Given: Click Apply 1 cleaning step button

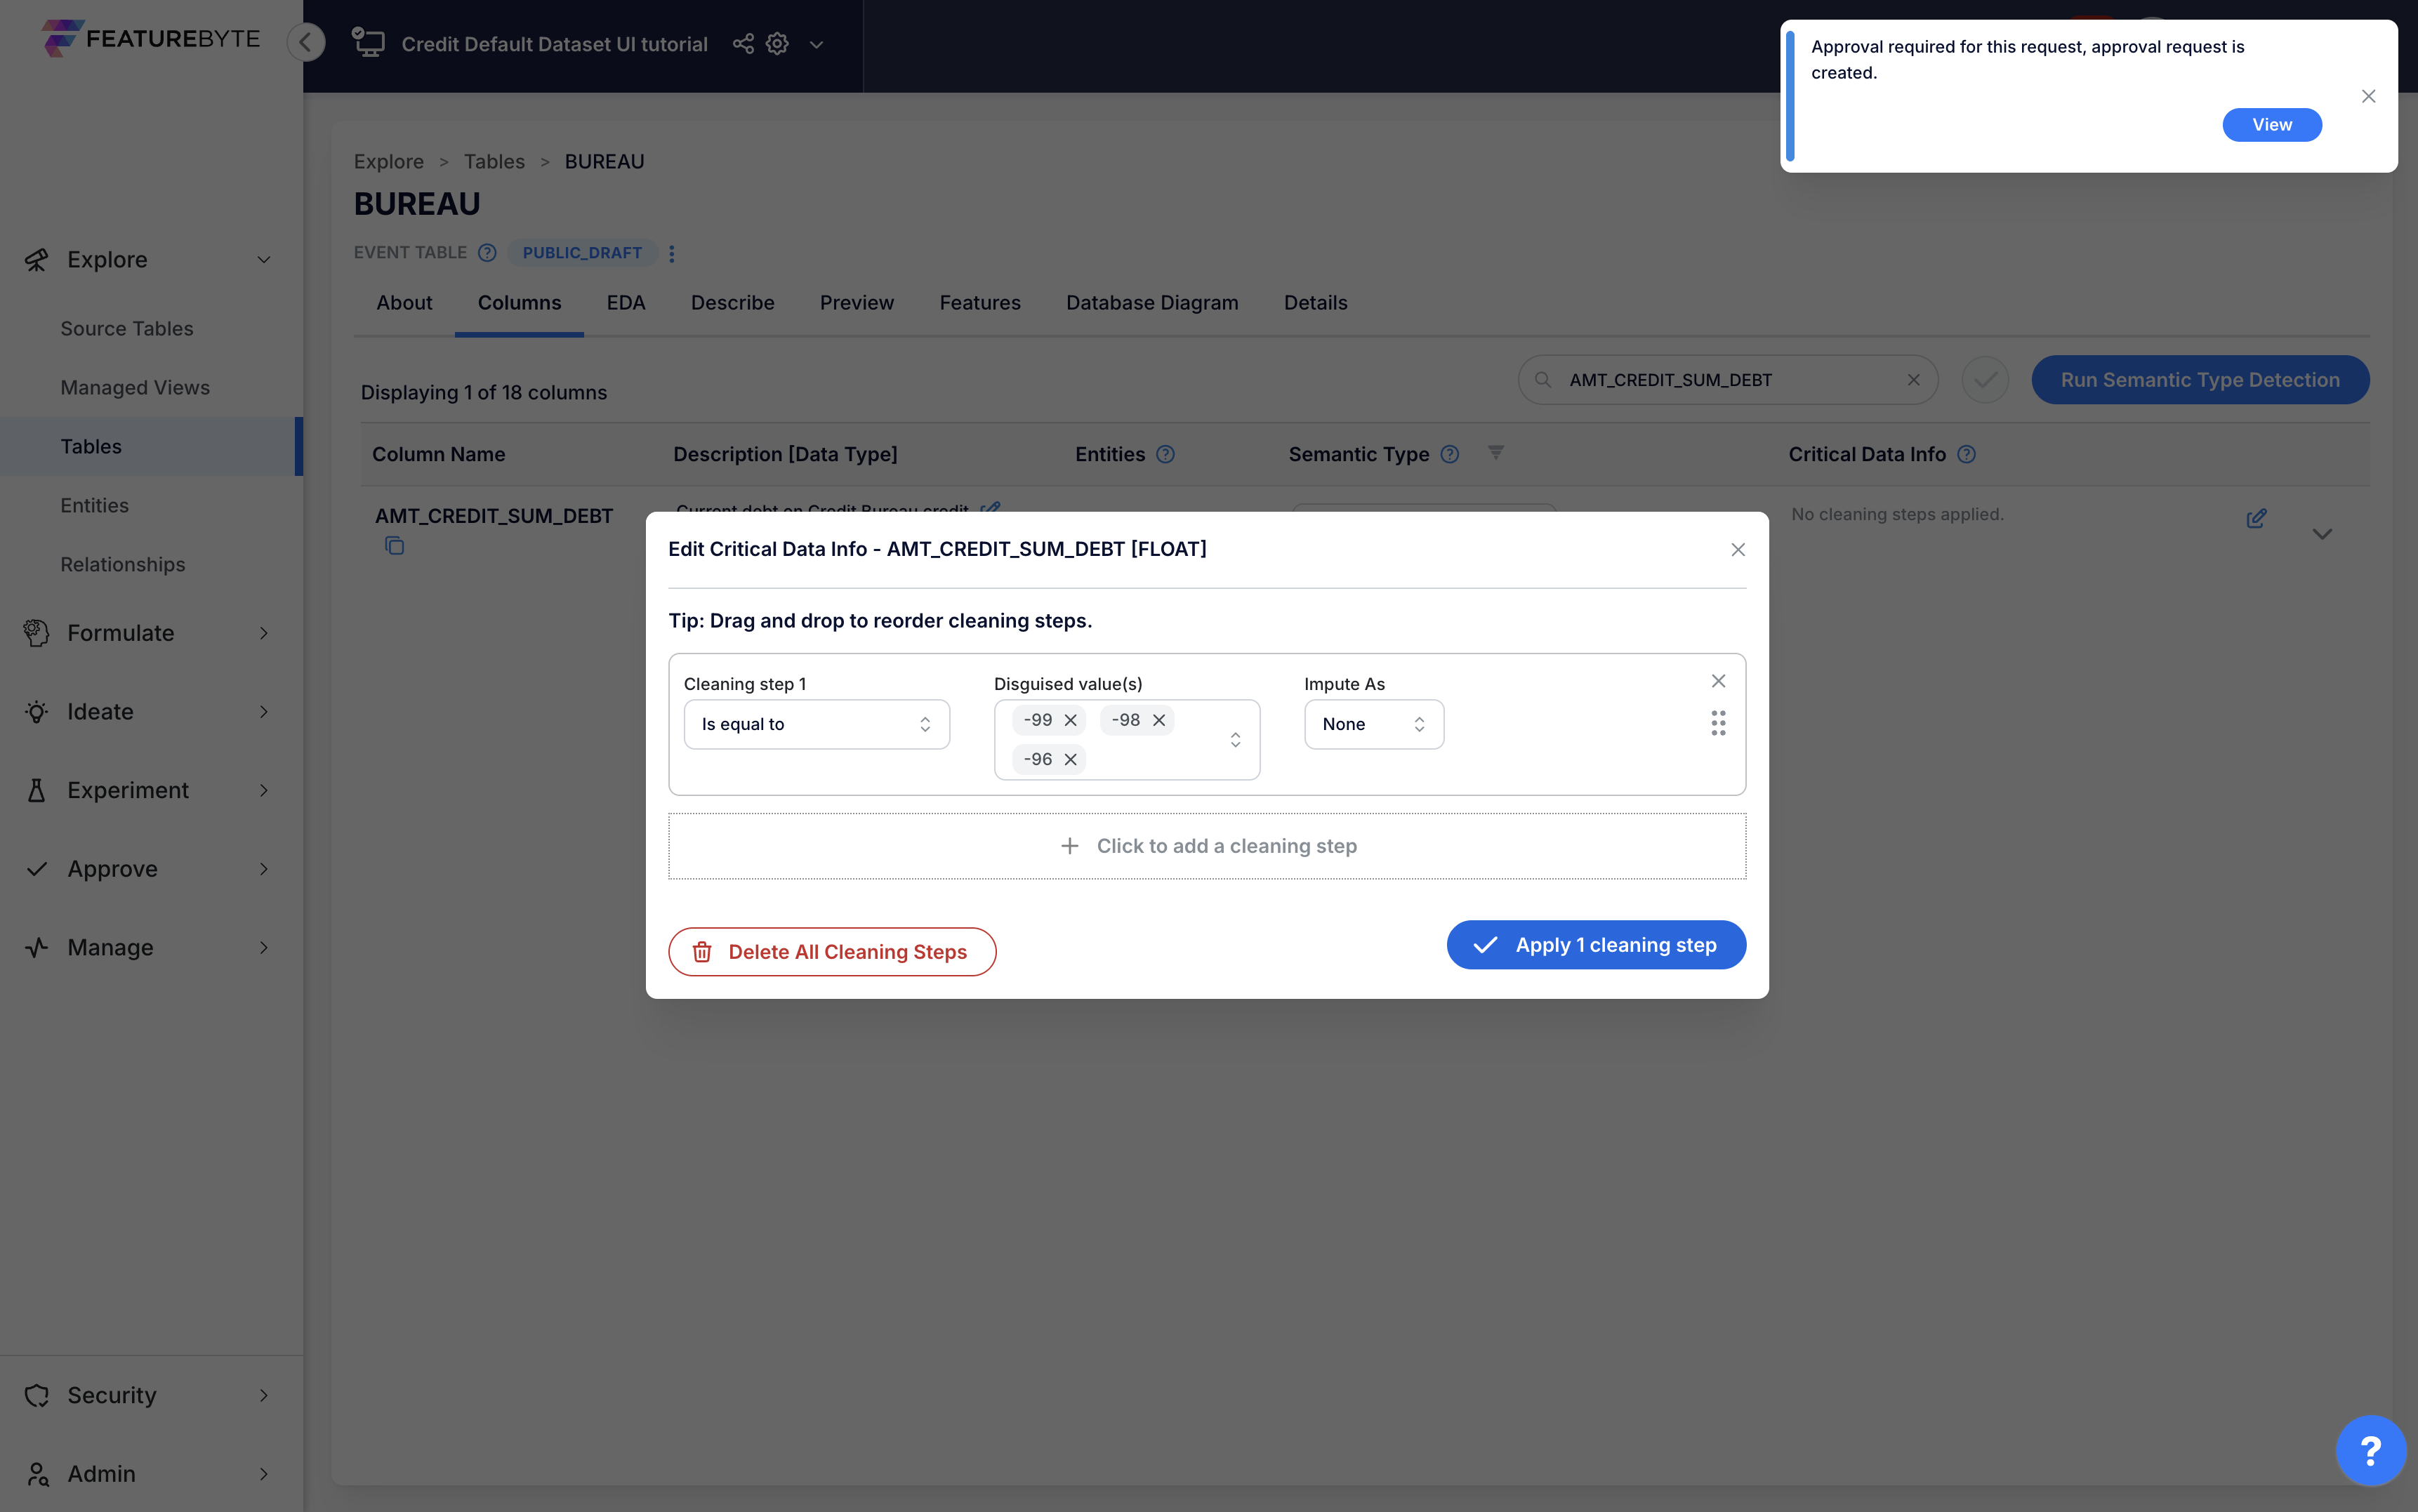Looking at the screenshot, I should 1595,945.
